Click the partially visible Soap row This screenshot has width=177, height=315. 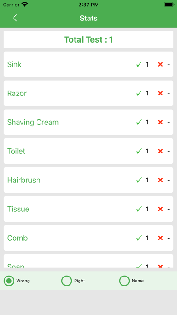tap(88, 261)
